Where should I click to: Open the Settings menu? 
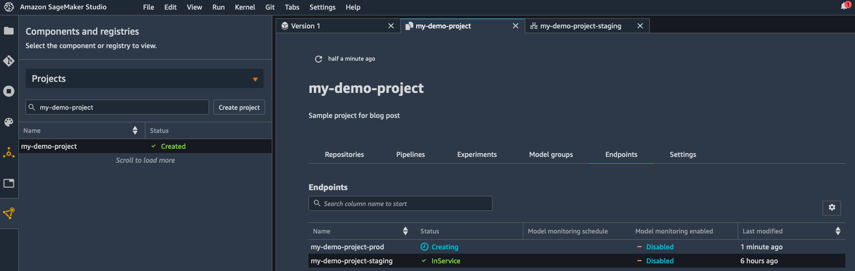(x=322, y=7)
